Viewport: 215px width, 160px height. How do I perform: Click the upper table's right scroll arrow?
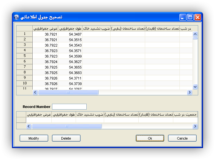click(189, 92)
